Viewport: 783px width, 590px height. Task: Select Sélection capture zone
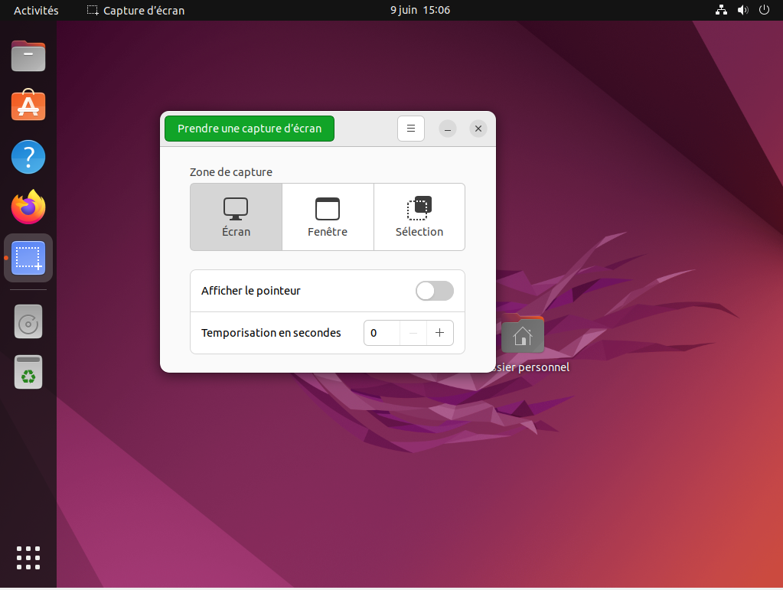point(419,217)
